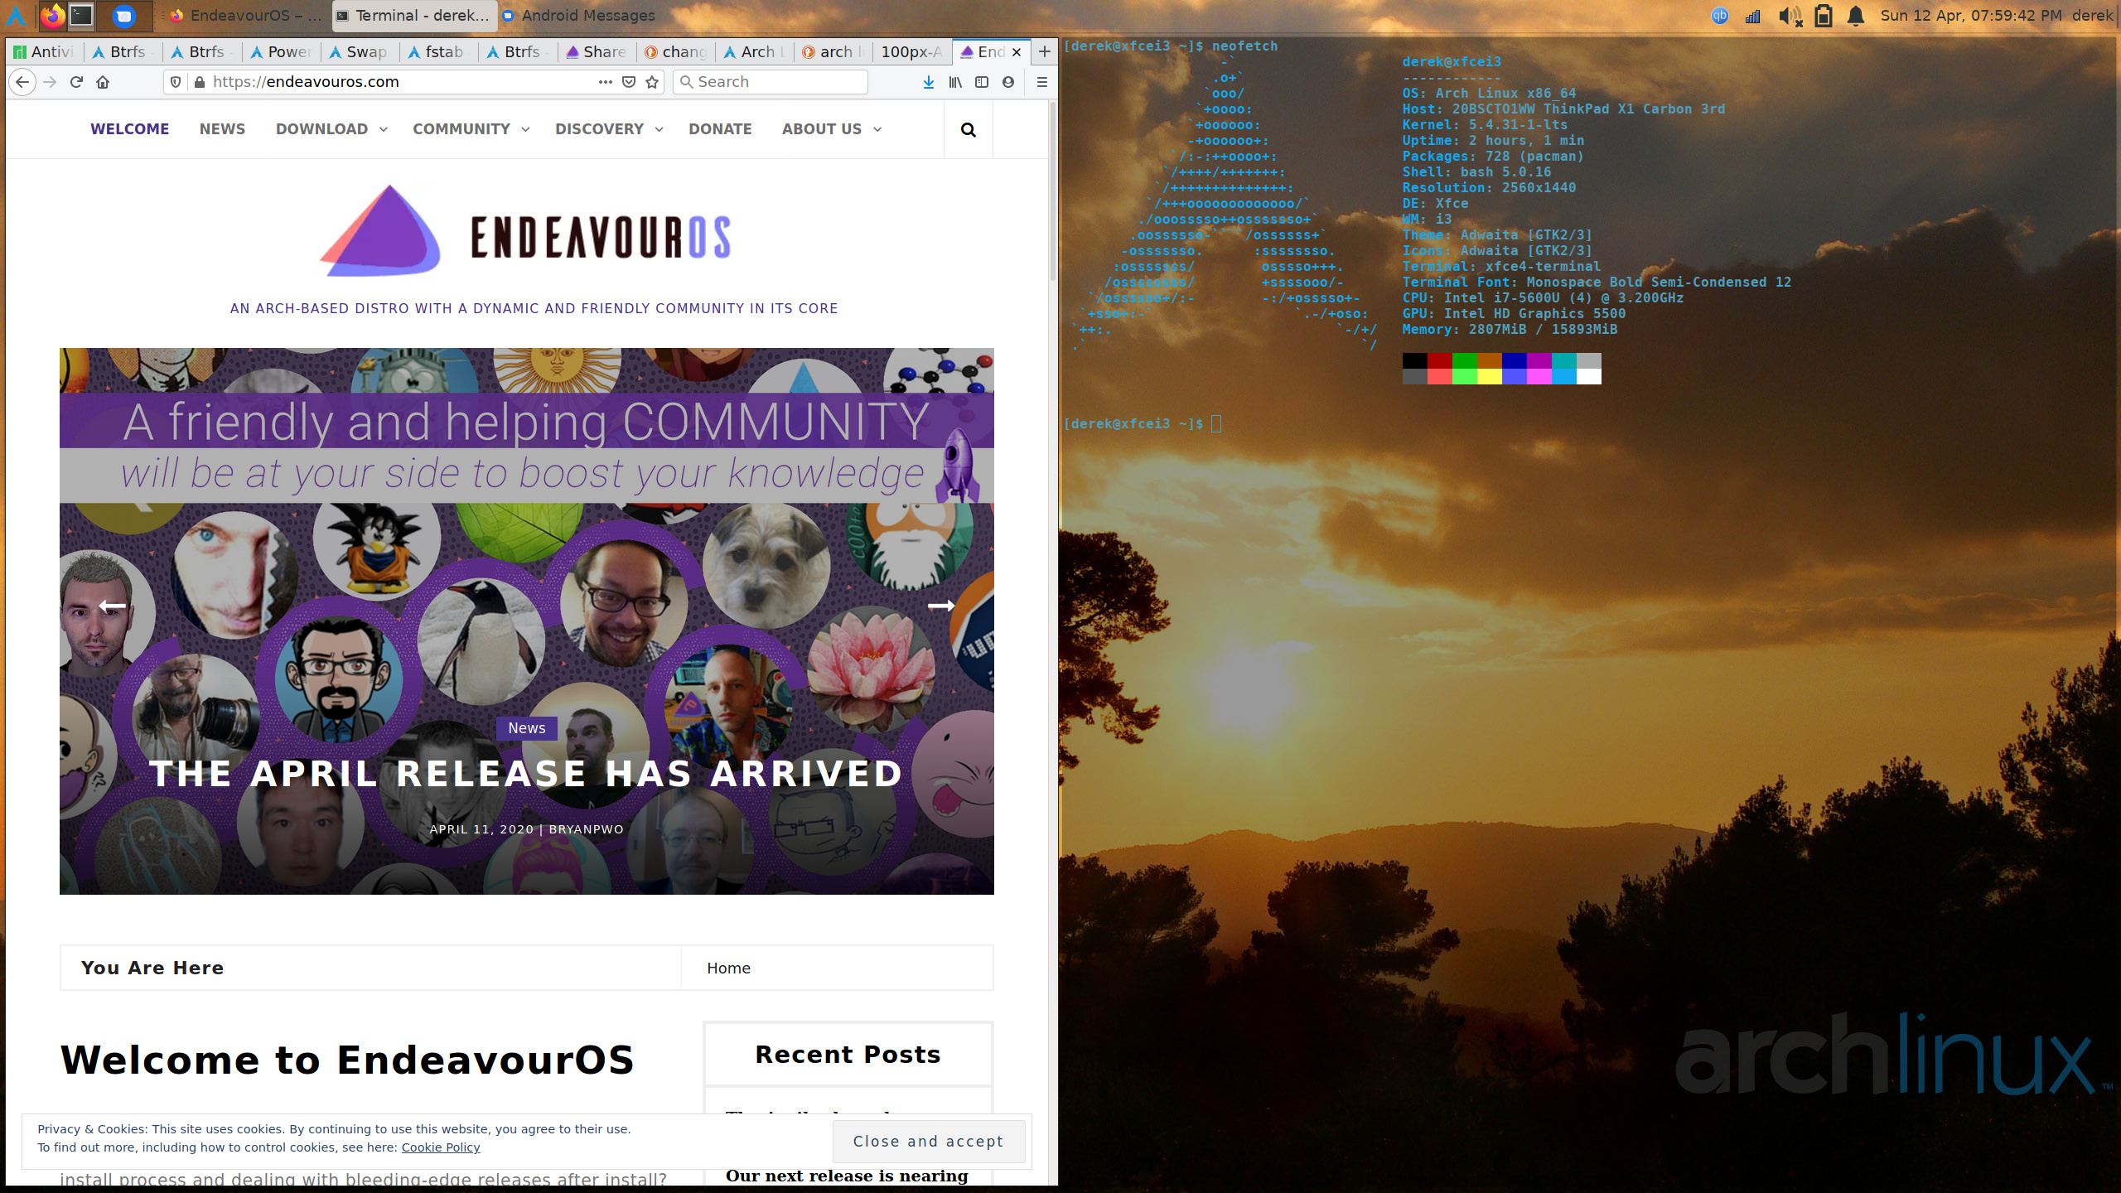View site security padlock info
This screenshot has height=1193, width=2121.
tap(199, 82)
